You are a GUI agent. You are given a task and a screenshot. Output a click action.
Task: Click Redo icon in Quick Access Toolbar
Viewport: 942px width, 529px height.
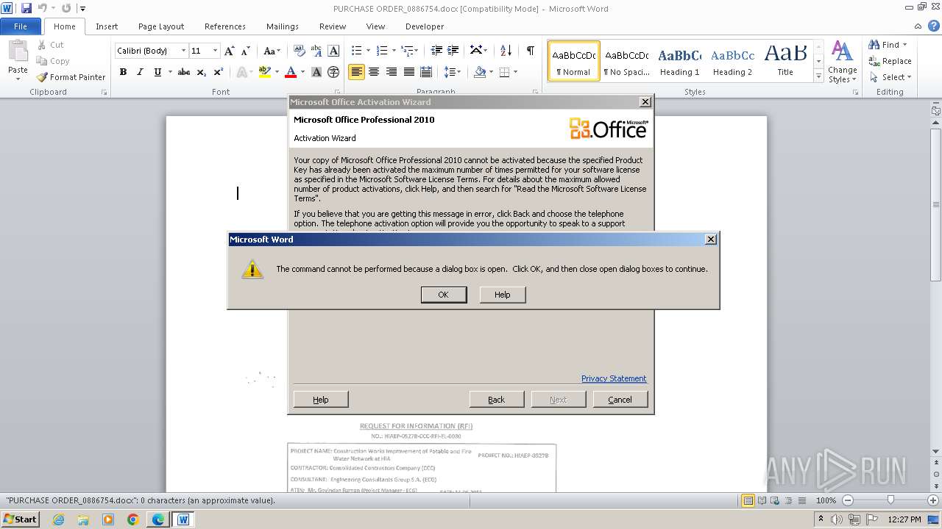pyautogui.click(x=66, y=8)
